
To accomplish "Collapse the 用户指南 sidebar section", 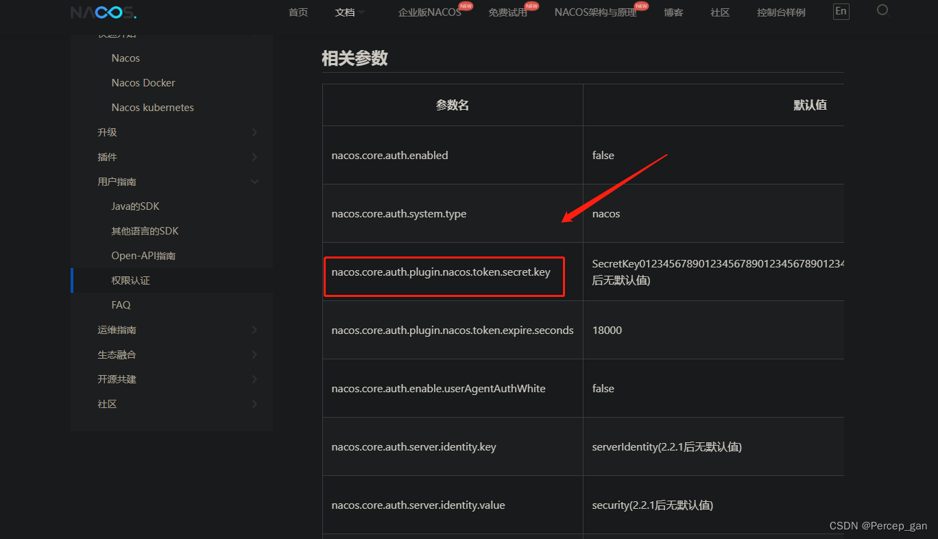I will point(178,182).
